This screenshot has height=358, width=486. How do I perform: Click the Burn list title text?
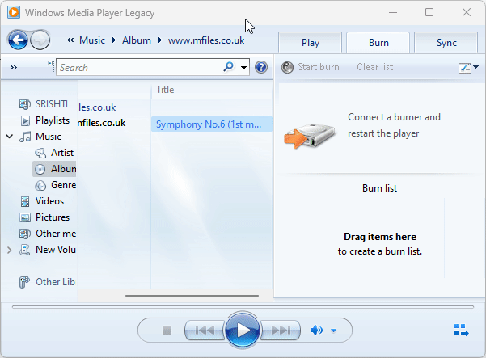(x=379, y=188)
